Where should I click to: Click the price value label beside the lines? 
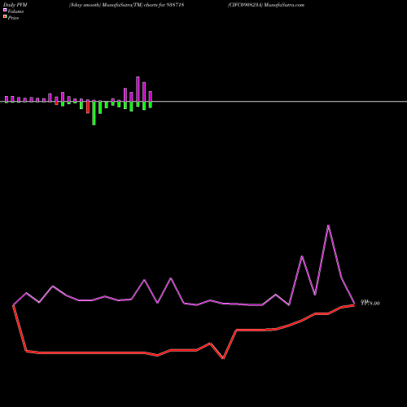pos(370,303)
